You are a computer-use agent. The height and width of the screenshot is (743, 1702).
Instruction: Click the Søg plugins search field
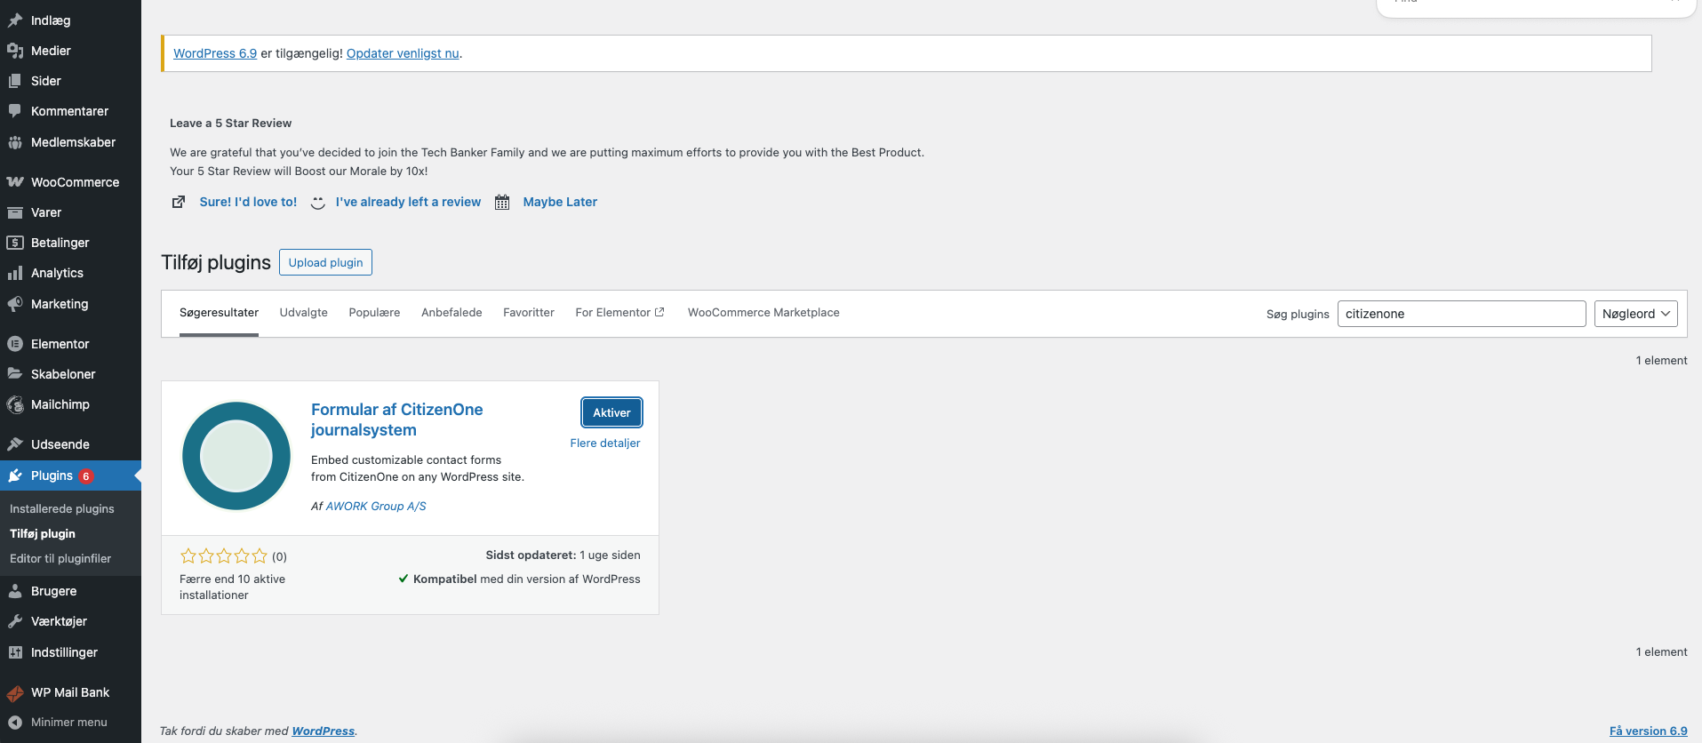(x=1461, y=314)
